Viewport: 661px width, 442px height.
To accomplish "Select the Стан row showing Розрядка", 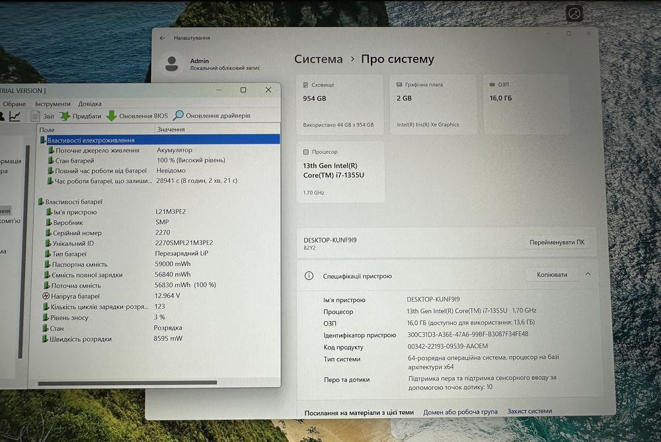I will pos(159,328).
